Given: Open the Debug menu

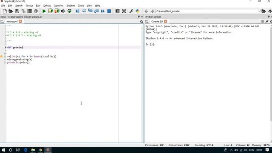Looking at the screenshot, I should (x=47, y=6).
